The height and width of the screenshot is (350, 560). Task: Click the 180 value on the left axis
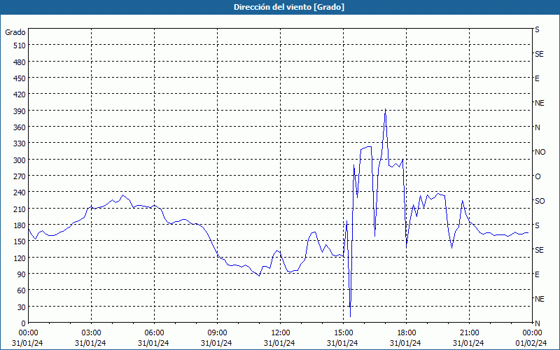coord(20,225)
